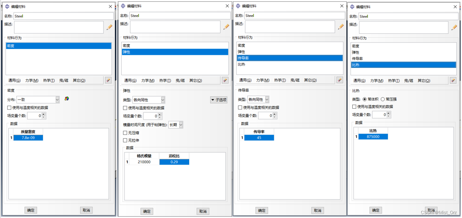
Task: Open the 子选项 dropdown in the elastic dialog
Action: (219, 100)
